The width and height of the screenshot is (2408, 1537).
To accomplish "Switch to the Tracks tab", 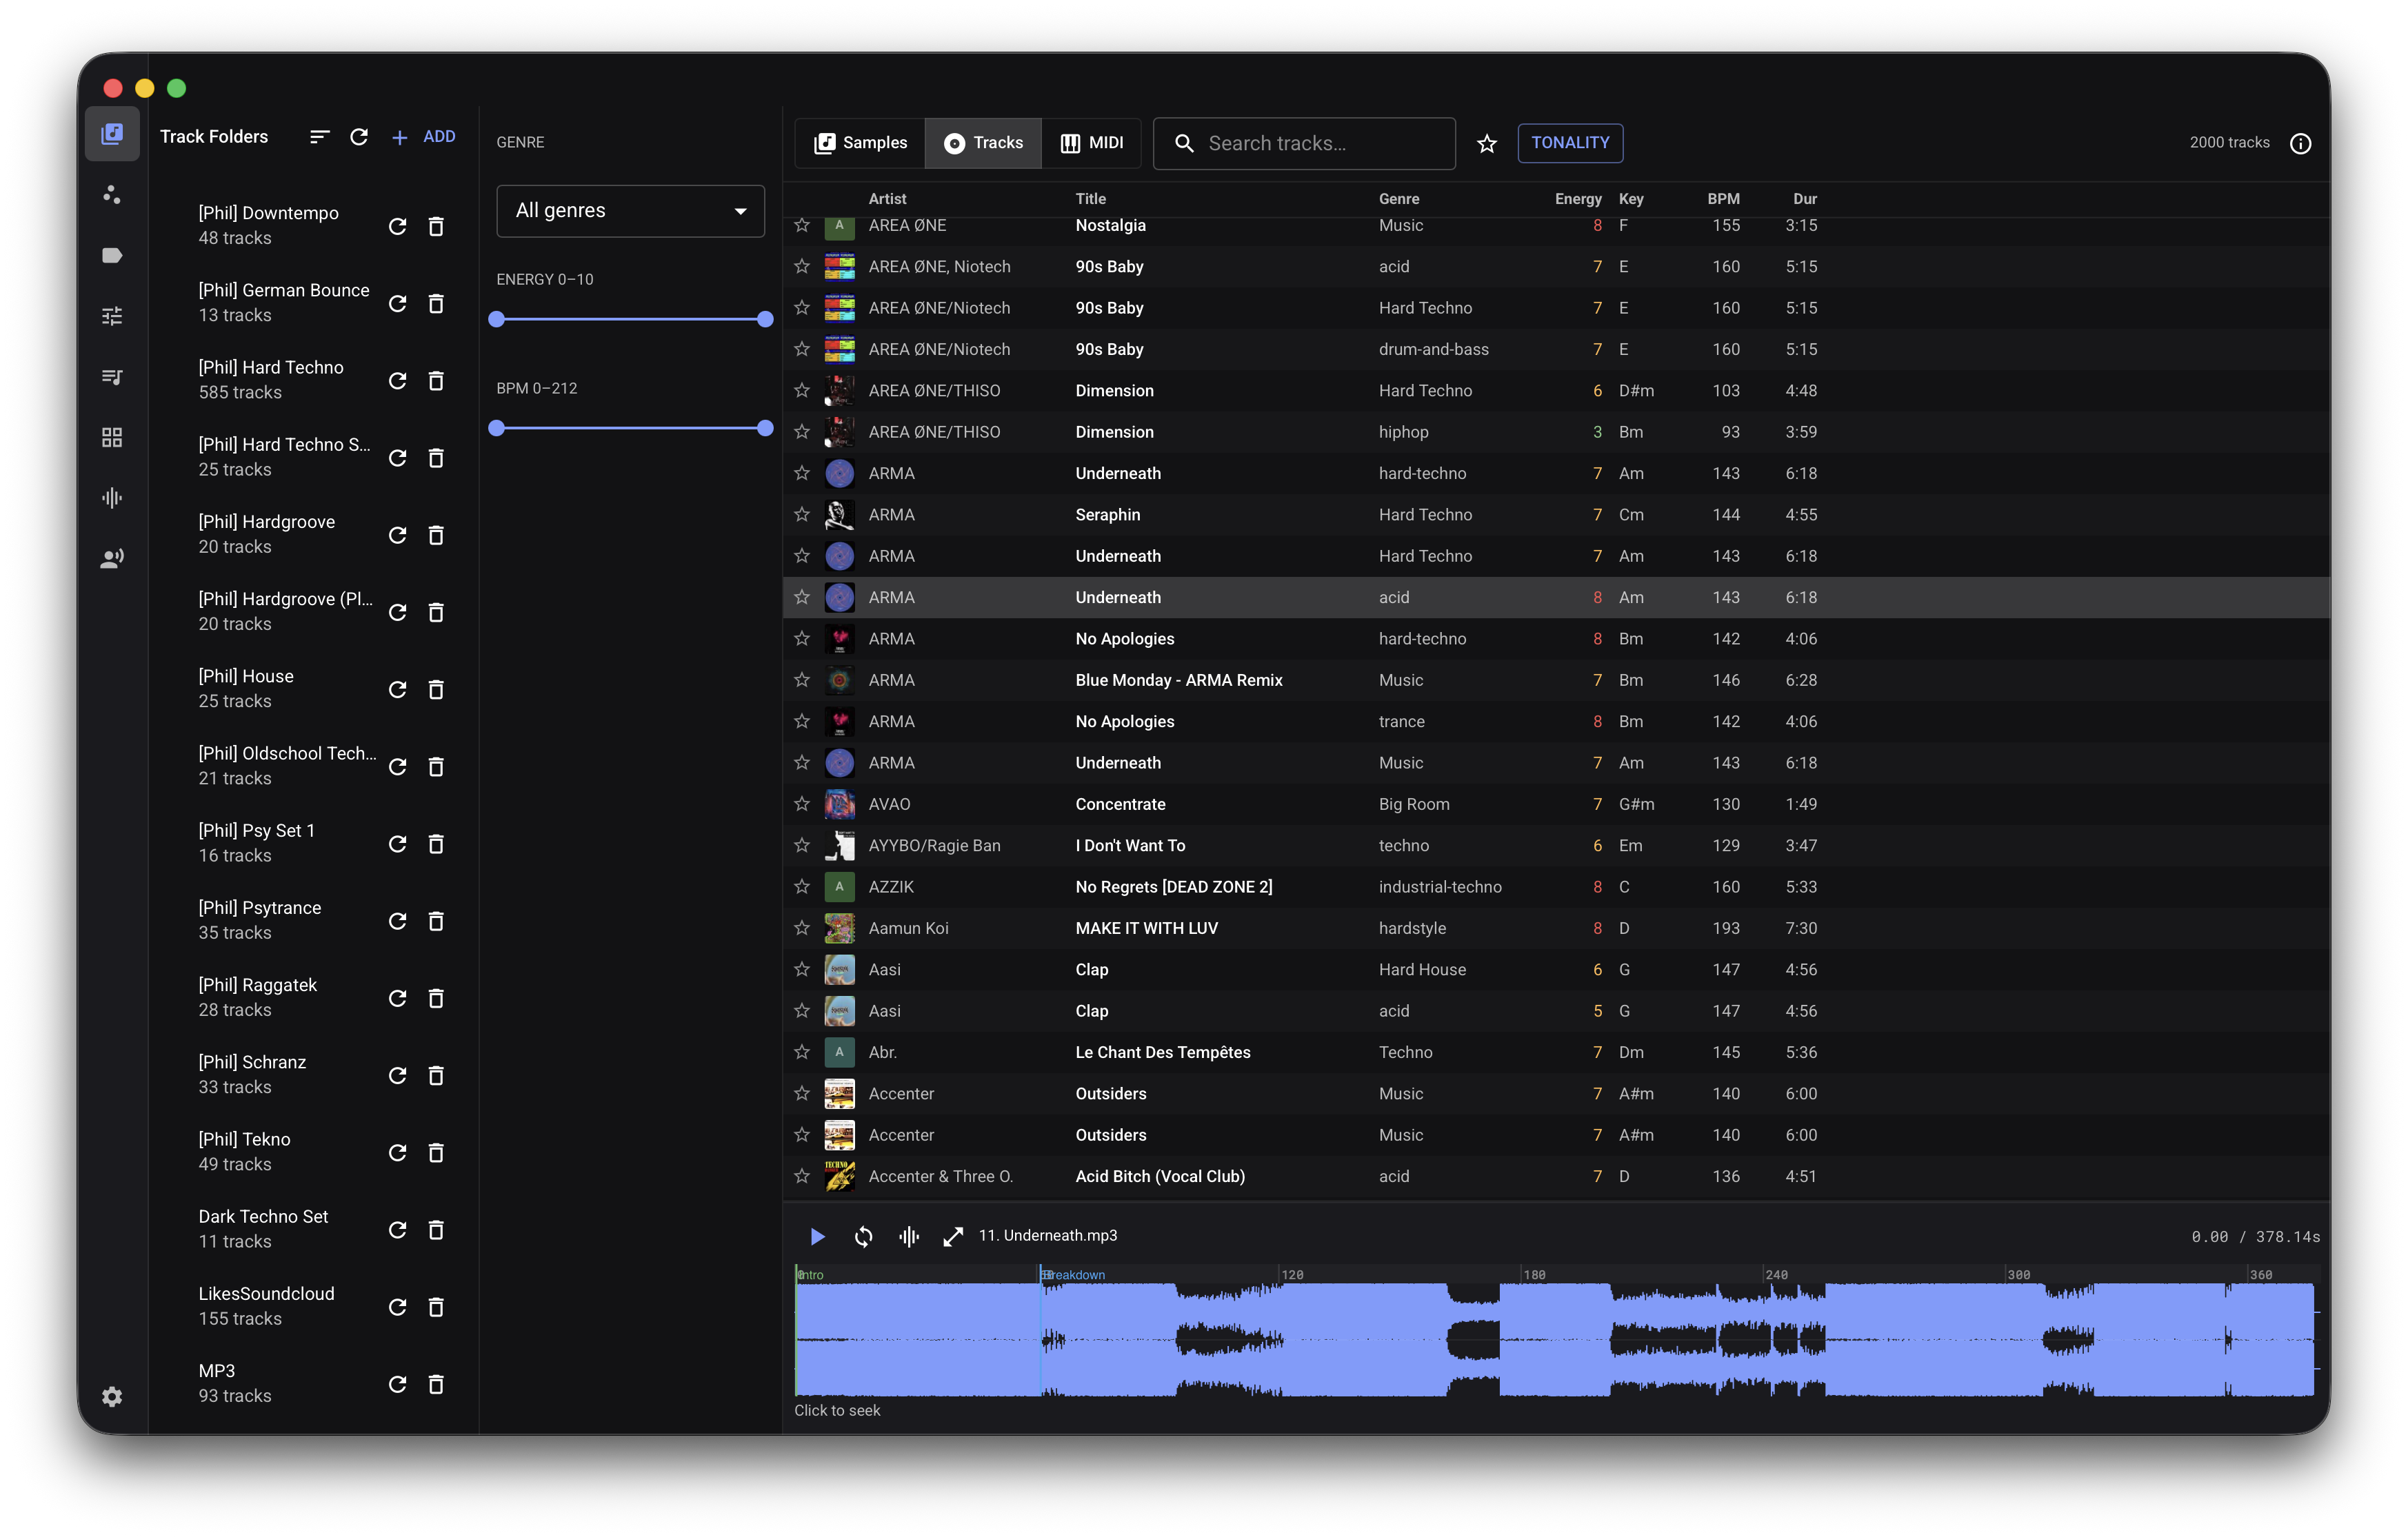I will point(983,143).
